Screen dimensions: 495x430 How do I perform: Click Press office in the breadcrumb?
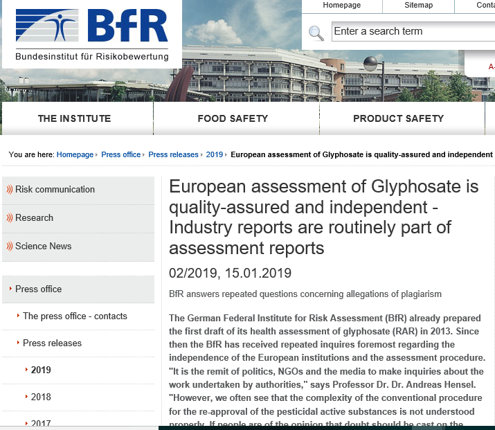[120, 154]
